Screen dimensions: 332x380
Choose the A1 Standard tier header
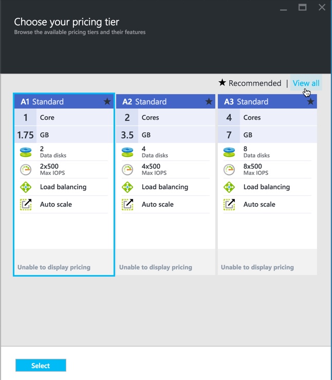(x=57, y=102)
